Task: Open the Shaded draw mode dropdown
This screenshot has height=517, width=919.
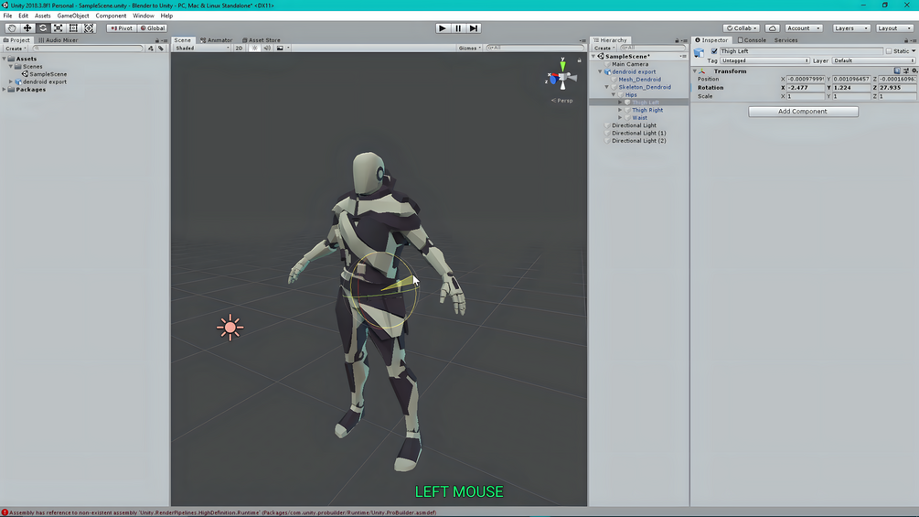Action: [x=202, y=48]
